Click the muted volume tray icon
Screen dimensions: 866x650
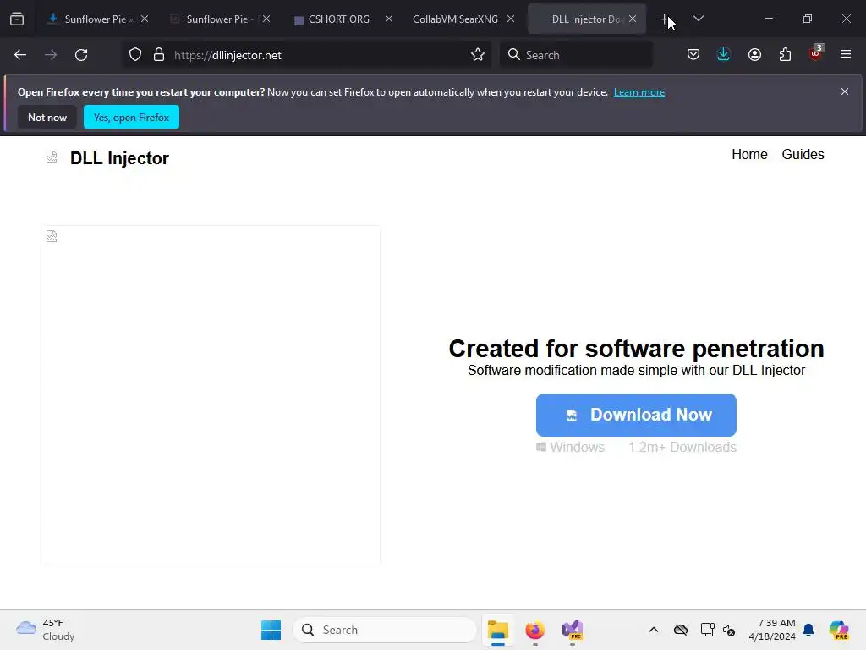click(729, 630)
